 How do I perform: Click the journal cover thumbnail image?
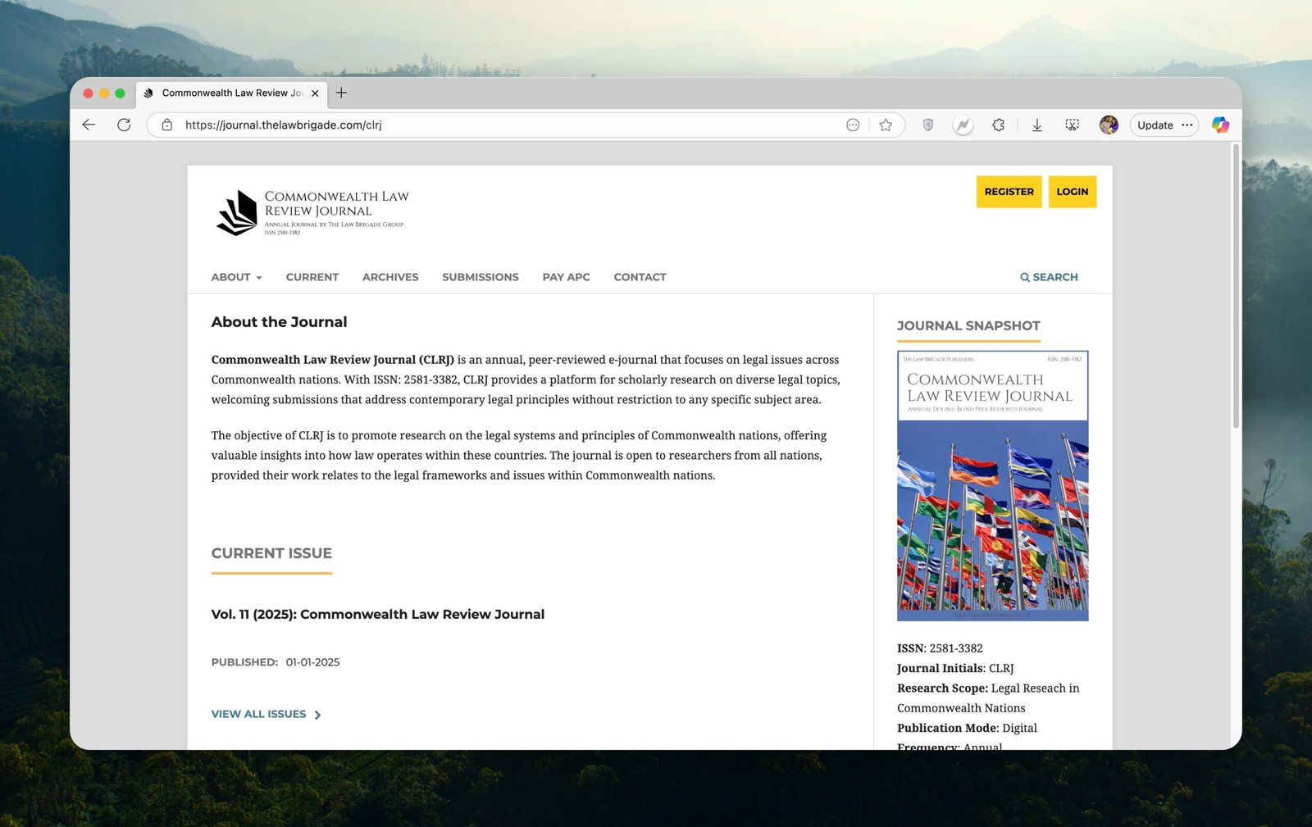pos(992,485)
